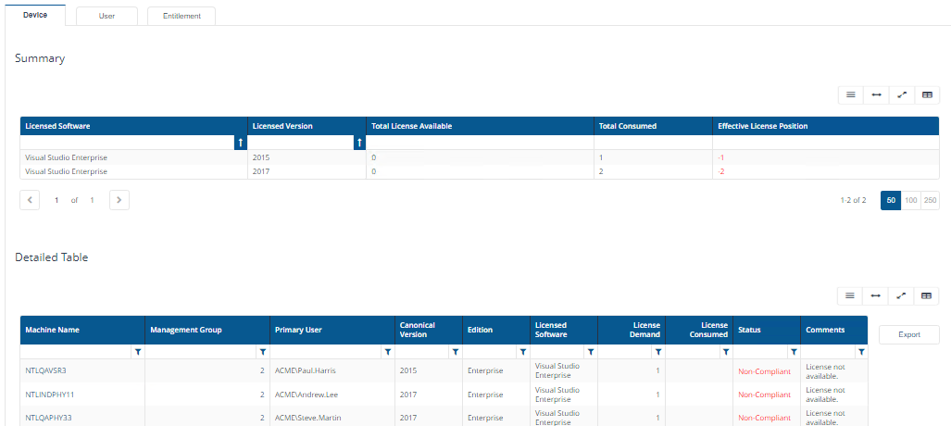Click the Licensed Software sort arrow icon
The width and height of the screenshot is (951, 426).
[x=240, y=143]
